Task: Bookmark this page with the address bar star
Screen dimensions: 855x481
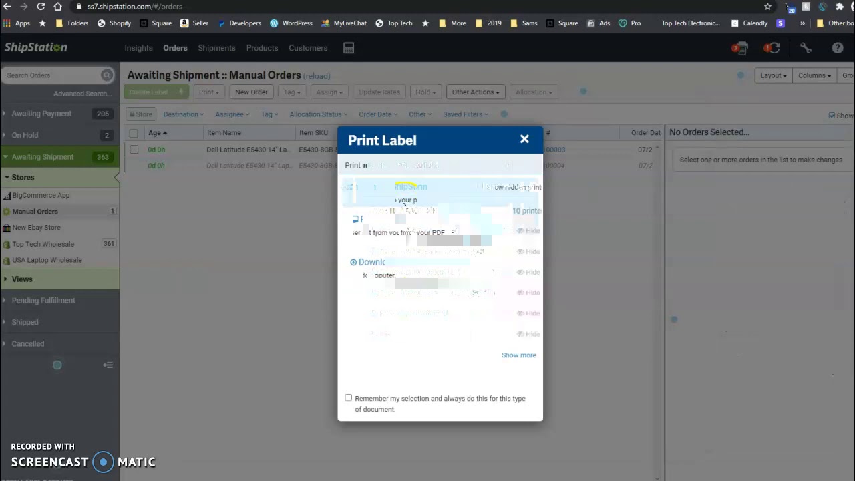Action: tap(768, 7)
